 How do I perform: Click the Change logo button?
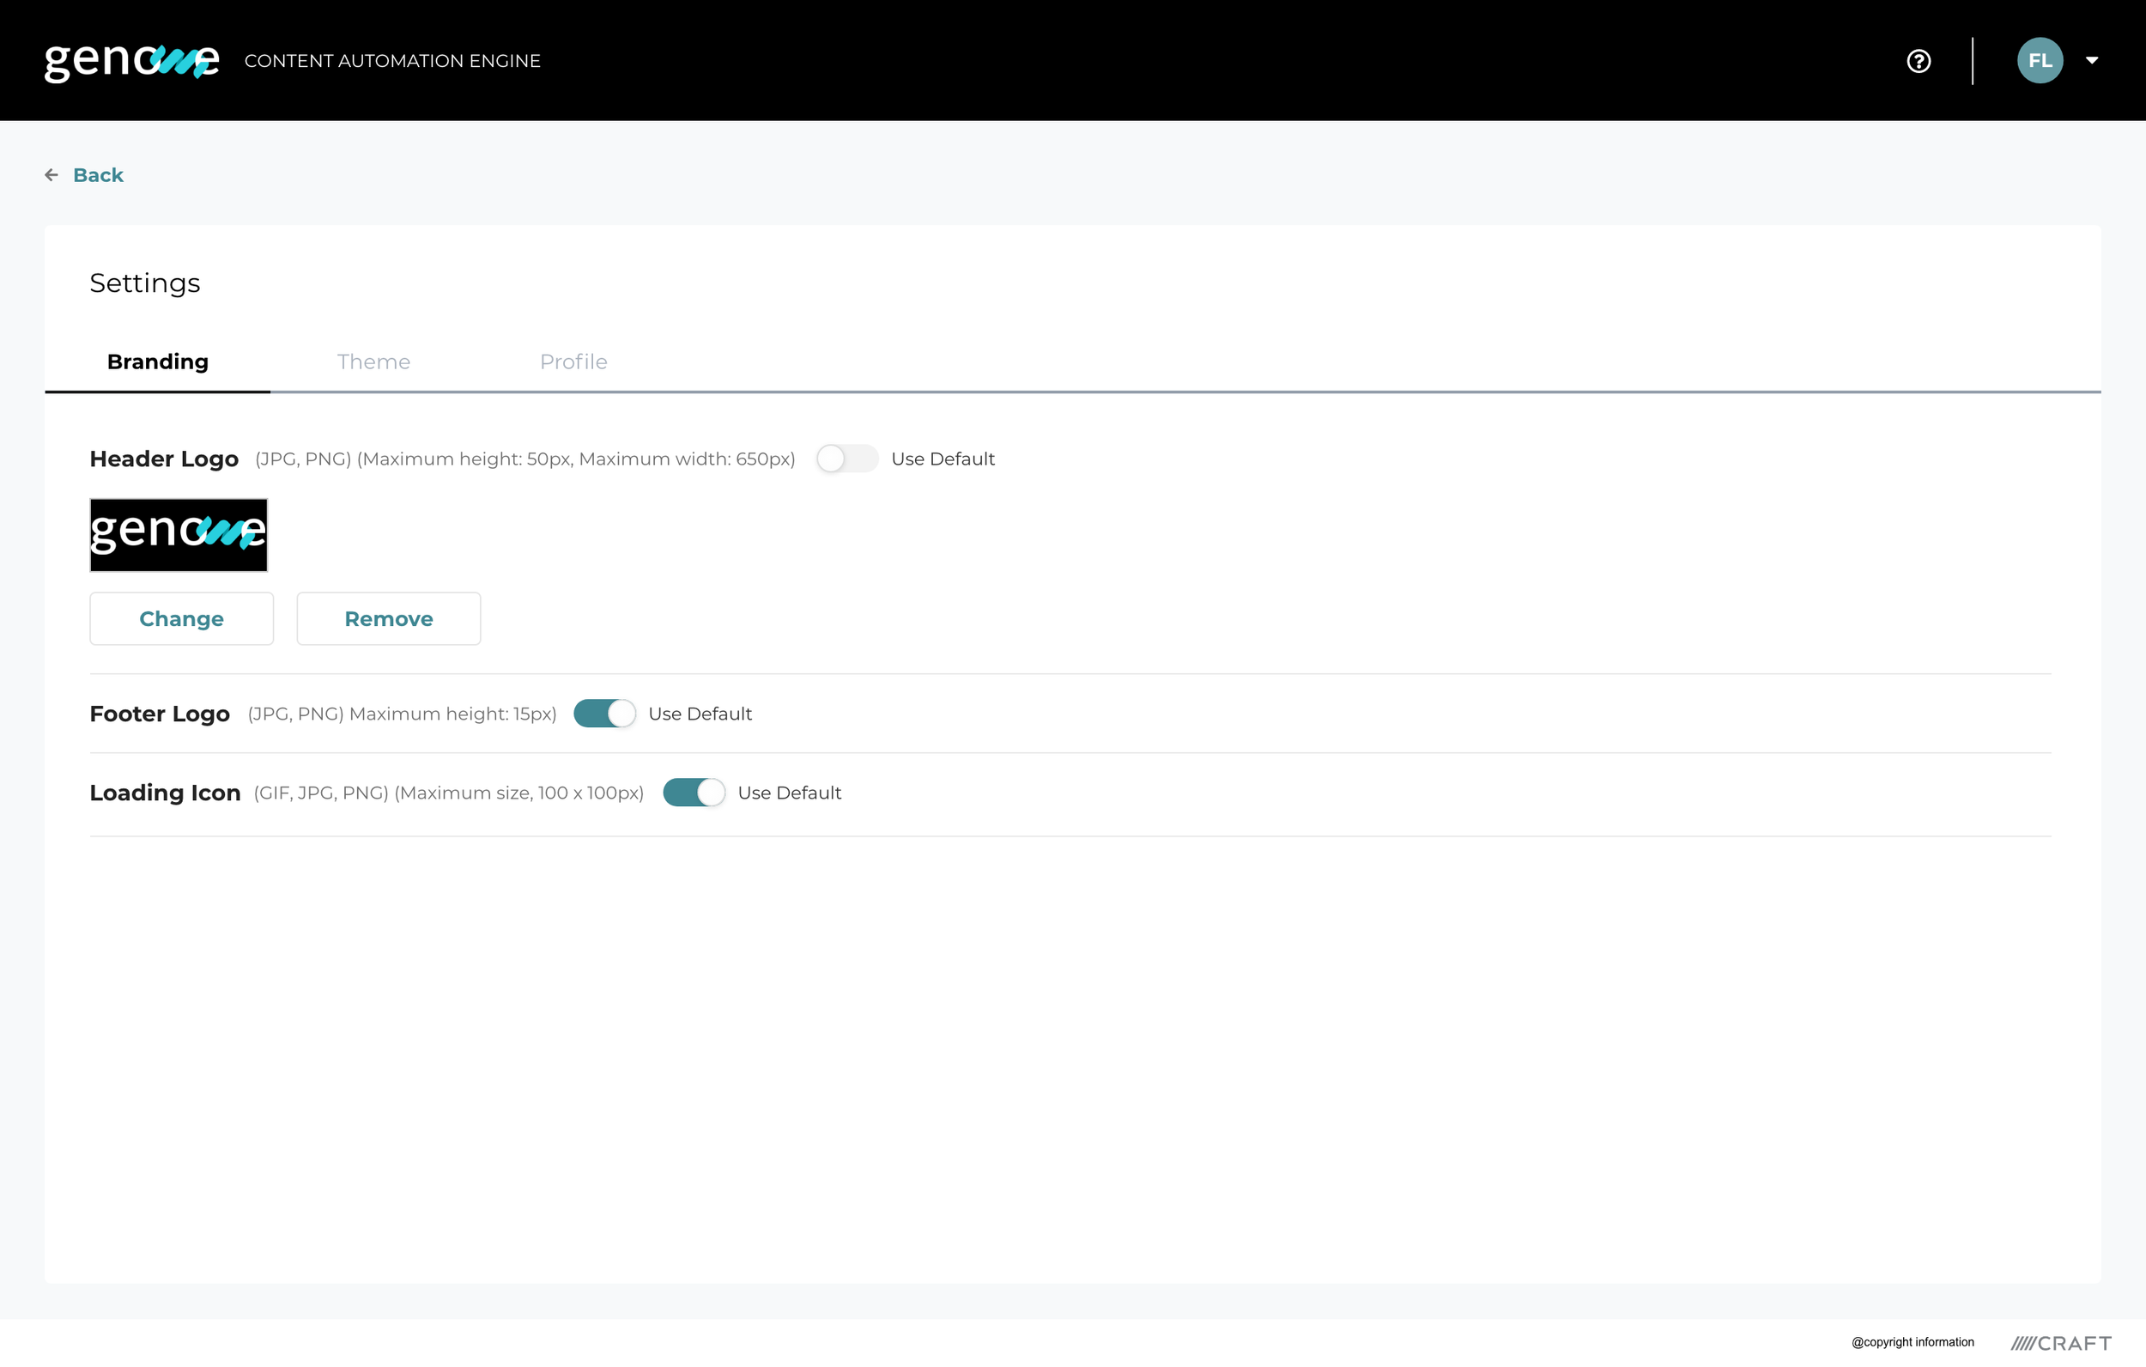pos(182,619)
